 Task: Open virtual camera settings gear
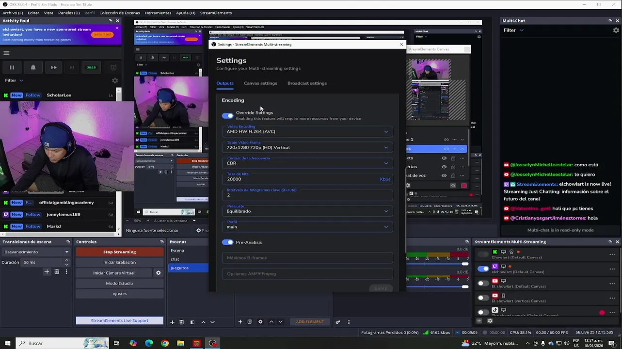pos(158,273)
